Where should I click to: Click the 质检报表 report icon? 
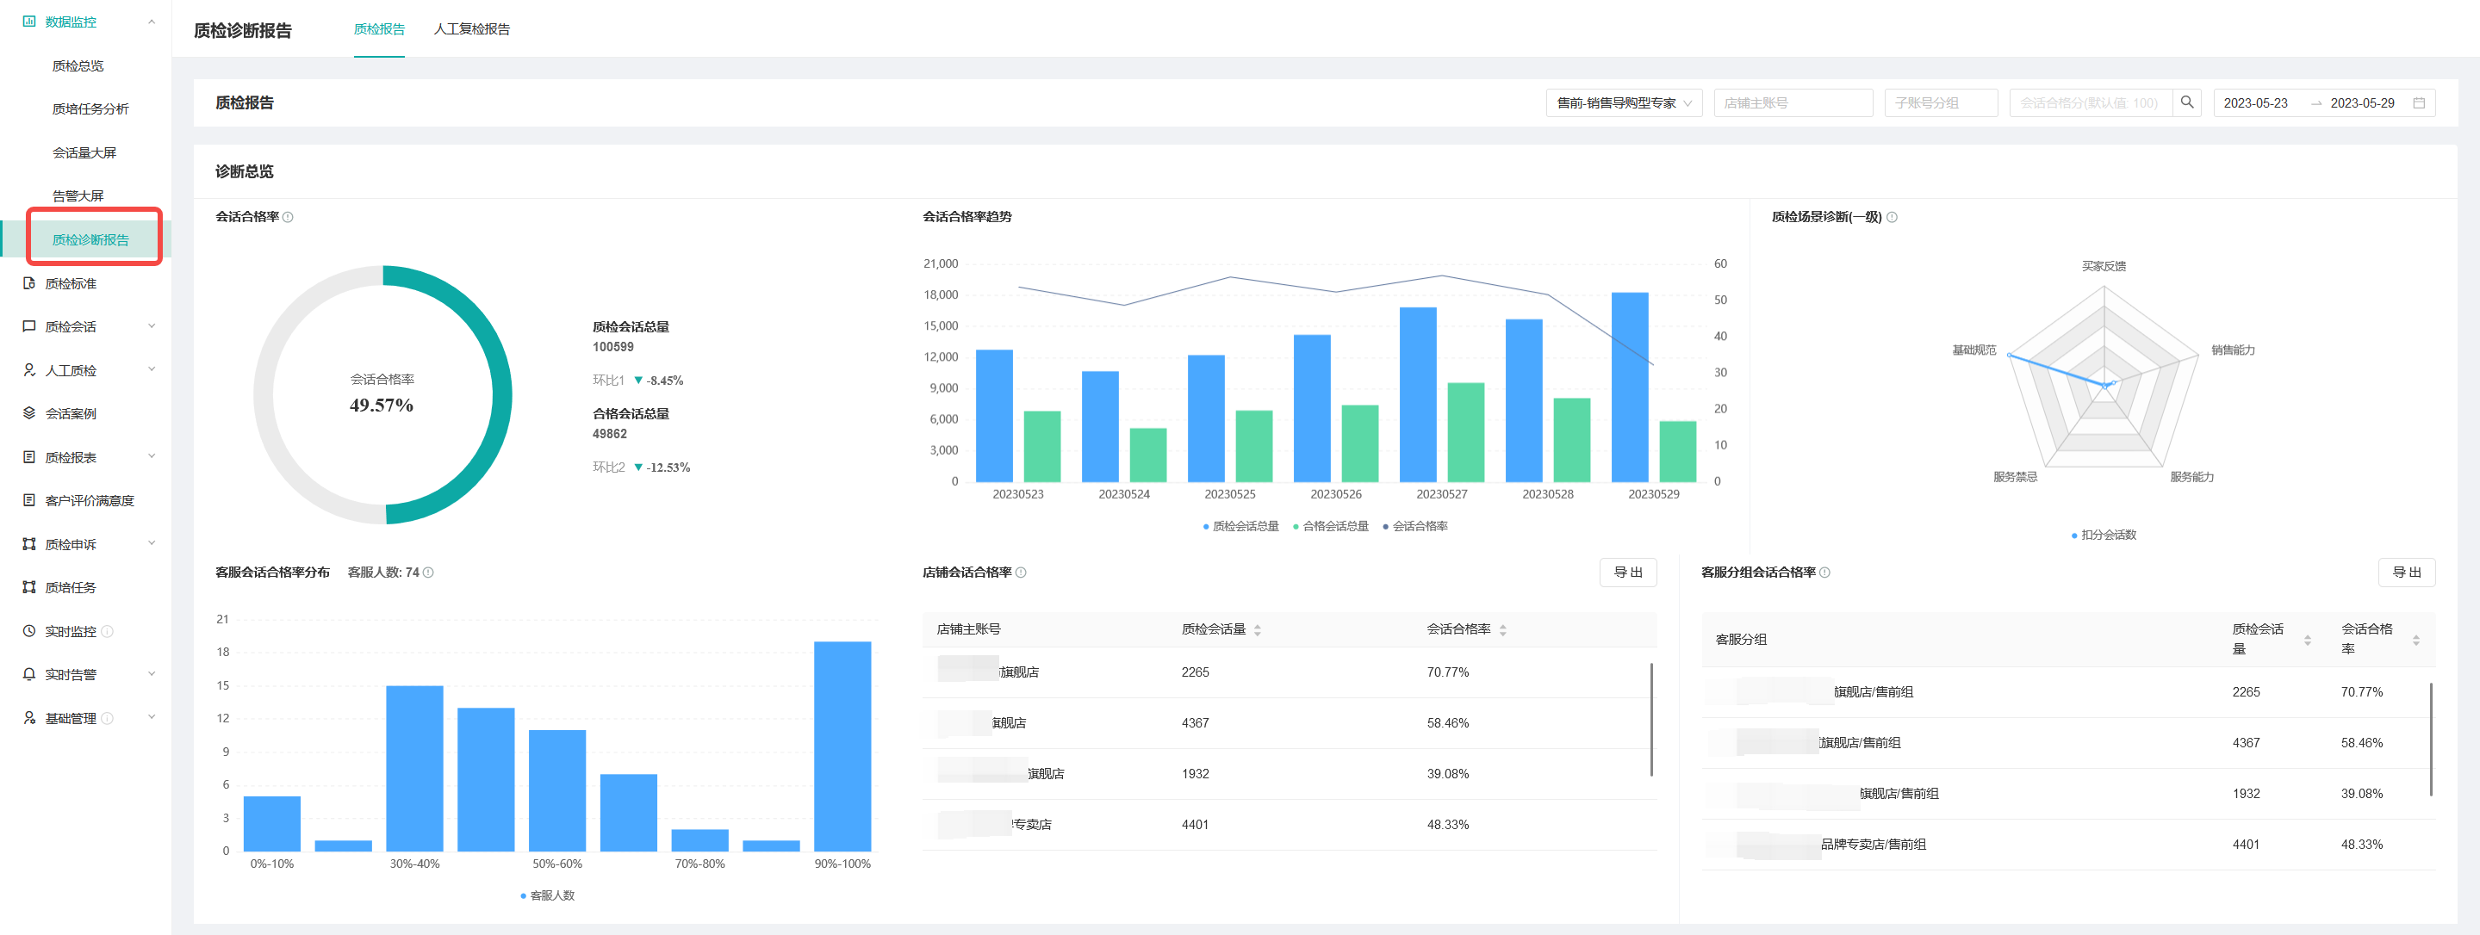pyautogui.click(x=29, y=457)
